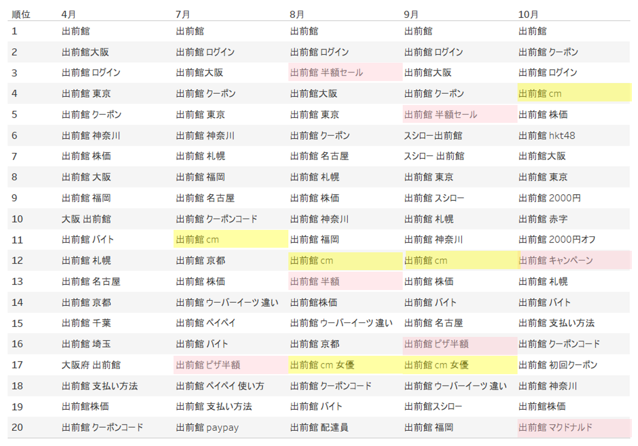Click 出前館 cm at rank 12 in 8月
This screenshot has height=446, width=638.
pyautogui.click(x=346, y=260)
